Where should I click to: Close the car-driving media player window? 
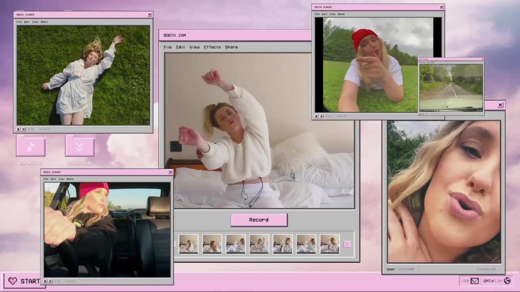pos(170,172)
